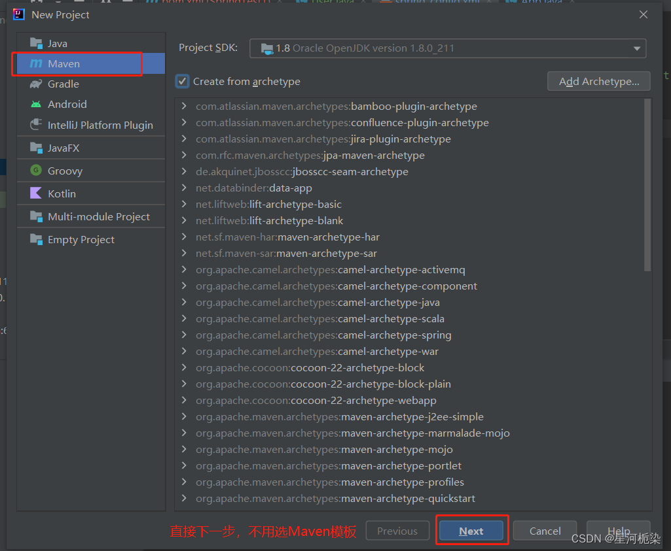Click the Kotlin logo icon
Screen dimensions: 671x551
(x=37, y=193)
